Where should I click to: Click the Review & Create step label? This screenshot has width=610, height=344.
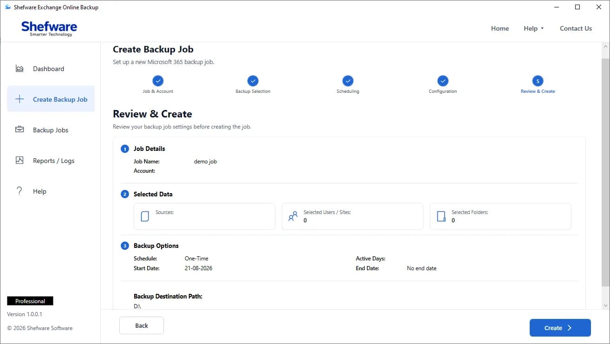(x=538, y=91)
